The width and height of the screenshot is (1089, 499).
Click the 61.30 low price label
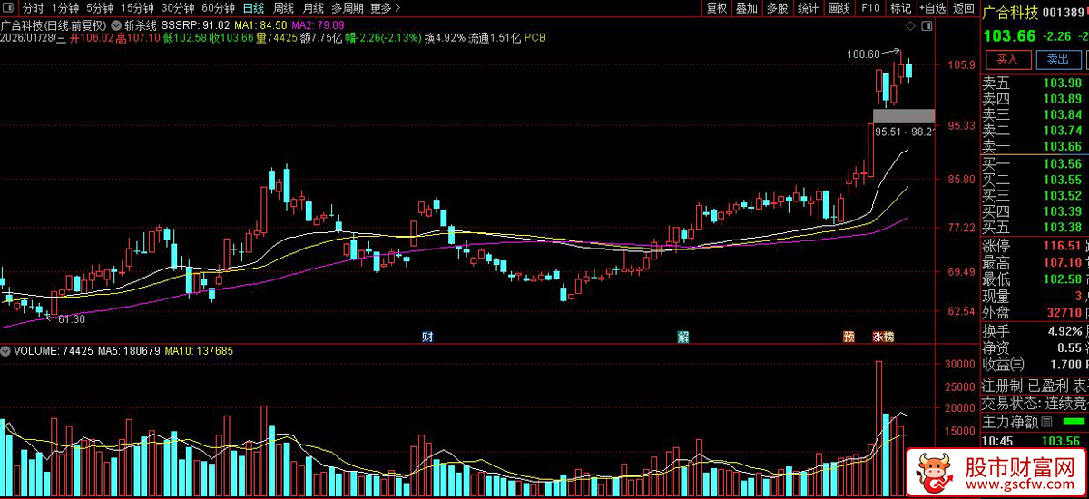[x=72, y=319]
